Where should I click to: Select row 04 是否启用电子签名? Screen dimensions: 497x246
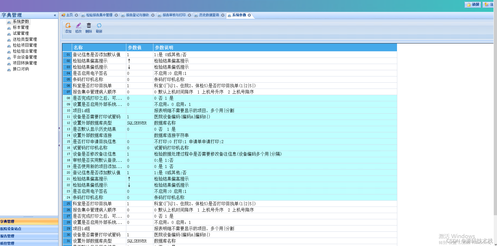tap(230, 73)
